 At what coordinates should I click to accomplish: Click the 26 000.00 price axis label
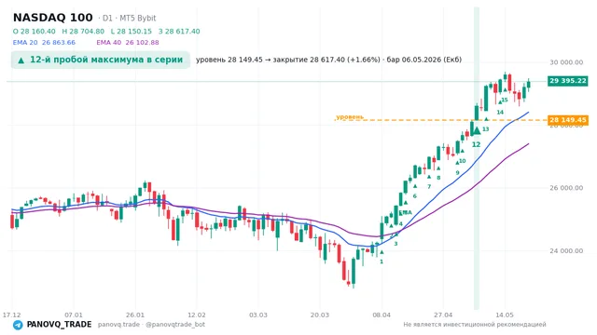click(x=566, y=188)
